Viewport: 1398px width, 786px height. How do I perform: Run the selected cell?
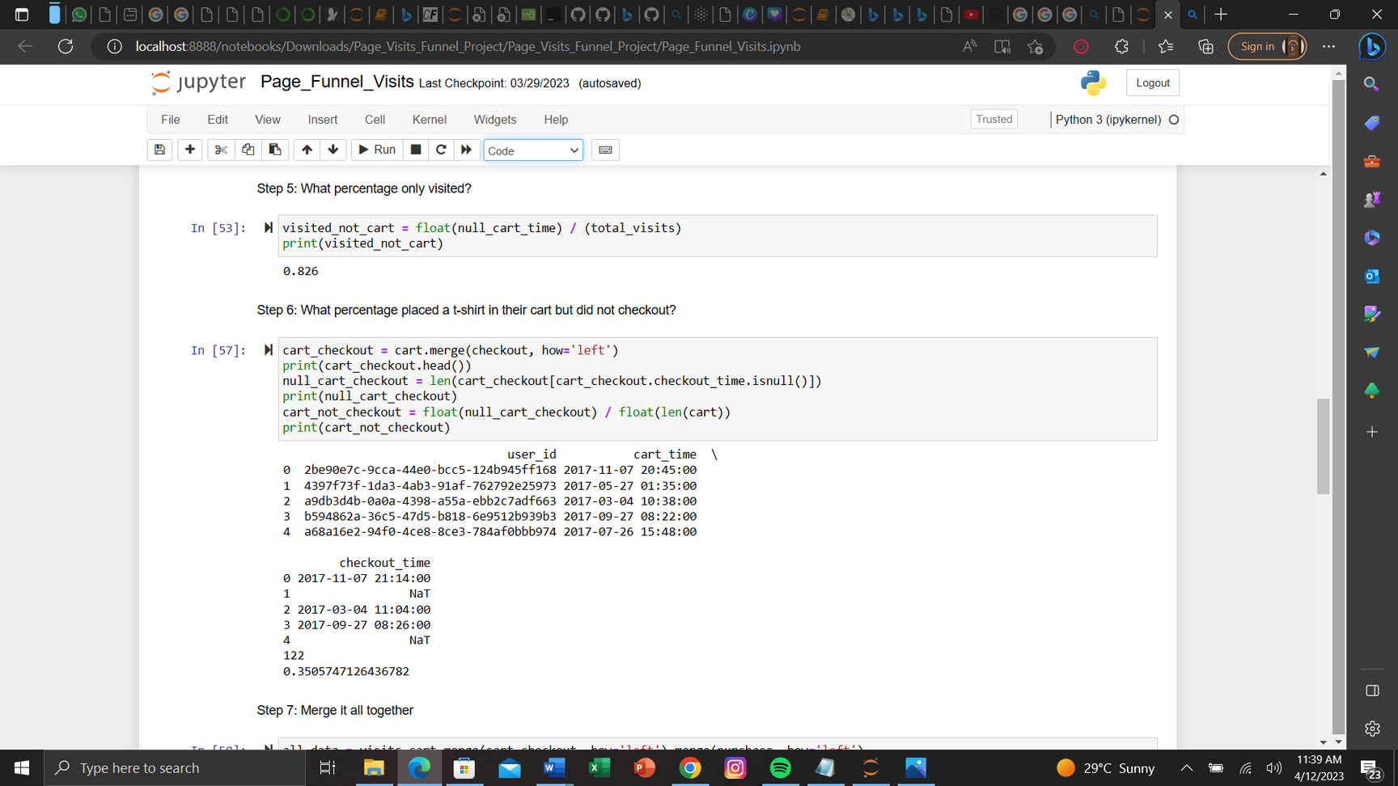[x=377, y=150]
